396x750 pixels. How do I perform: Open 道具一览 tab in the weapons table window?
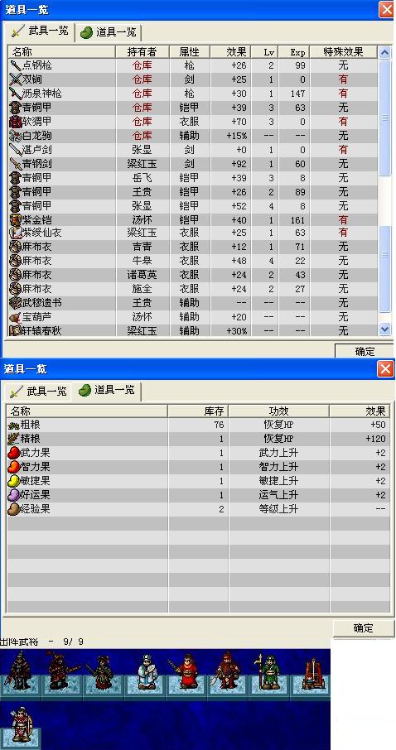(x=109, y=32)
